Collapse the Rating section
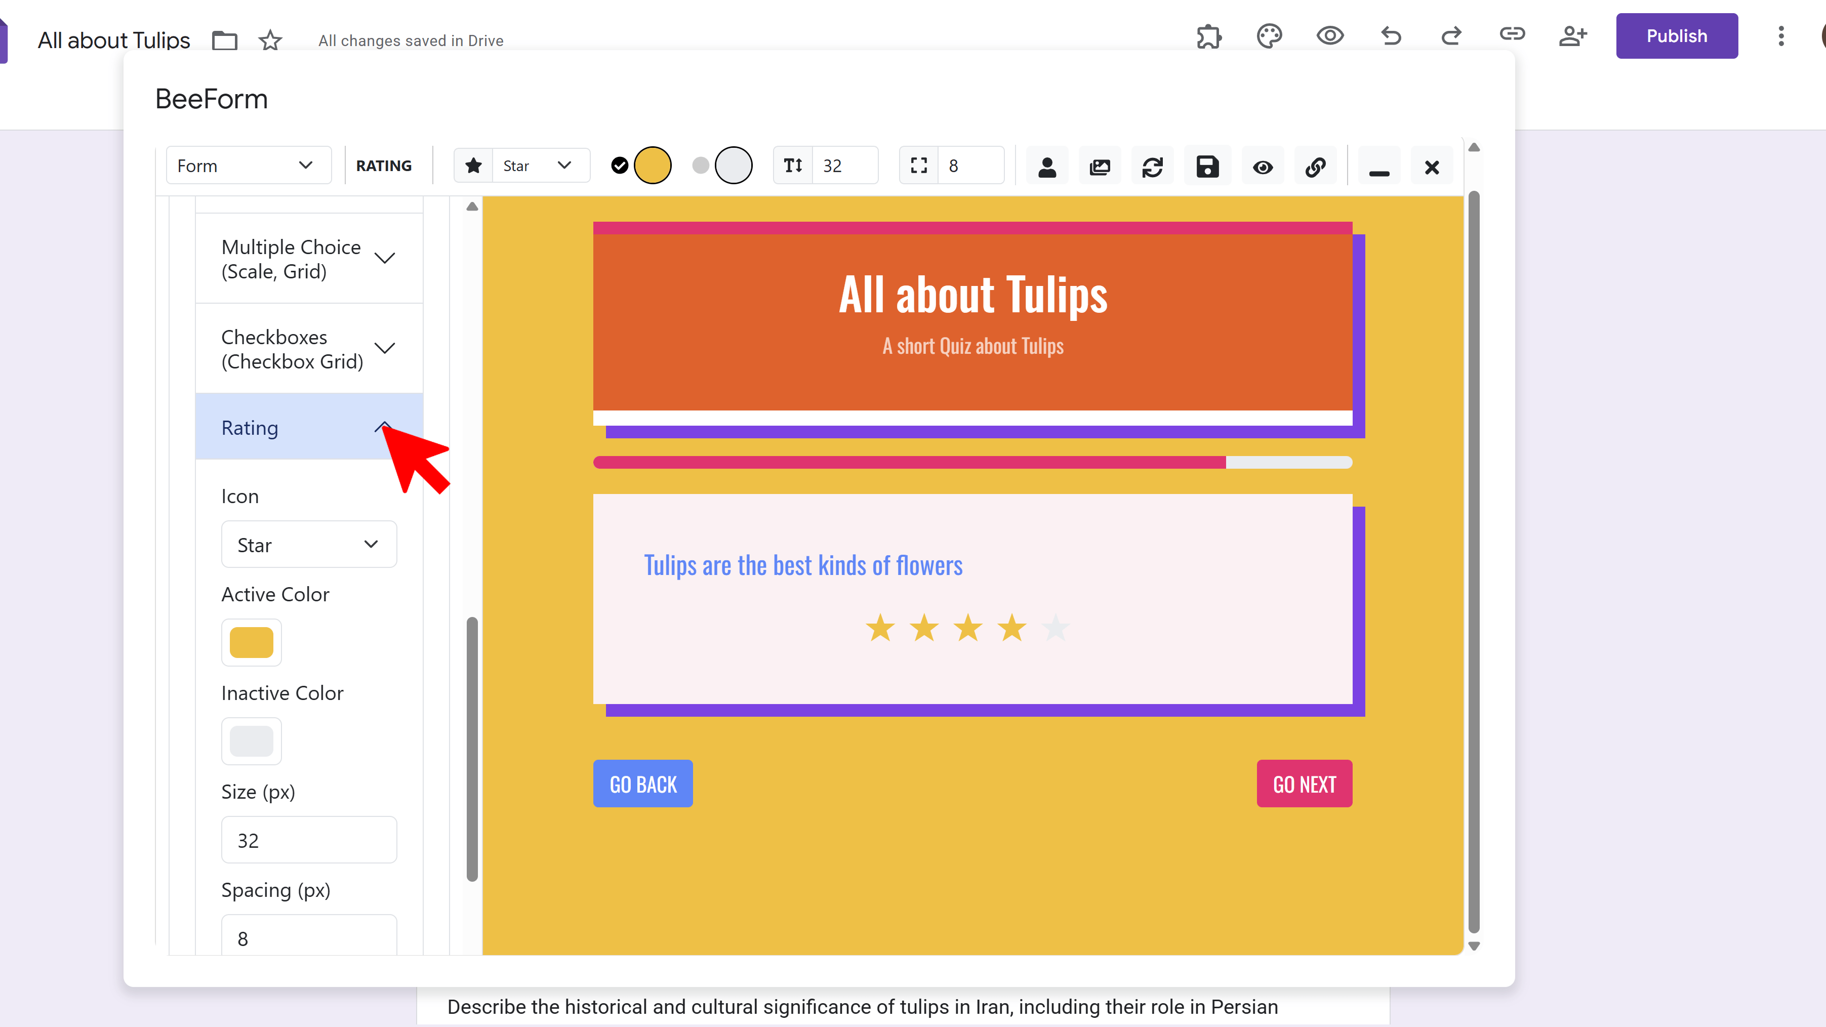 click(309, 427)
